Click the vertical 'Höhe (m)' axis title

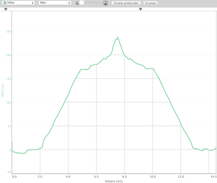pos(3,91)
